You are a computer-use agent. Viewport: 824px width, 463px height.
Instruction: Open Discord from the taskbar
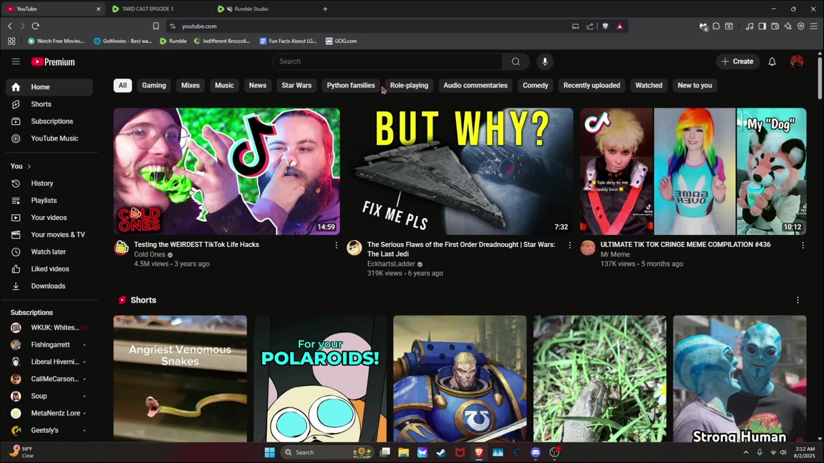[536, 452]
